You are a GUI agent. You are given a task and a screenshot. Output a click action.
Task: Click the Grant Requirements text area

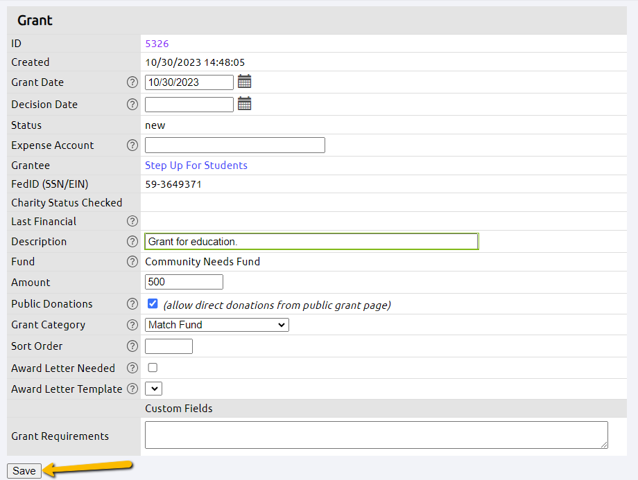(376, 435)
